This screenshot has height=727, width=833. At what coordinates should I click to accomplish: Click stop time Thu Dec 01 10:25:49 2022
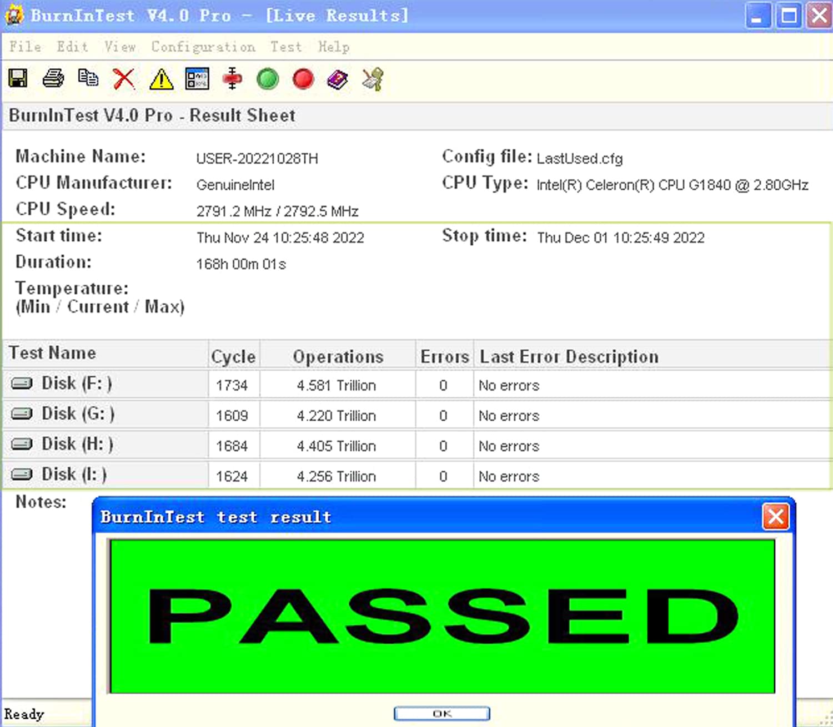coord(621,238)
